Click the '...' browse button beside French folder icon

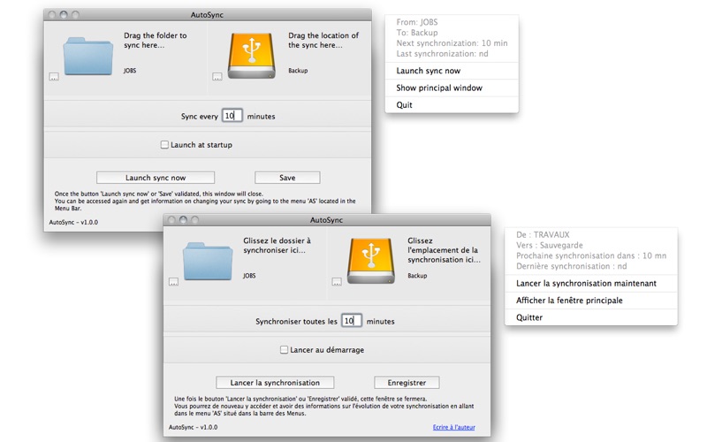tap(173, 281)
